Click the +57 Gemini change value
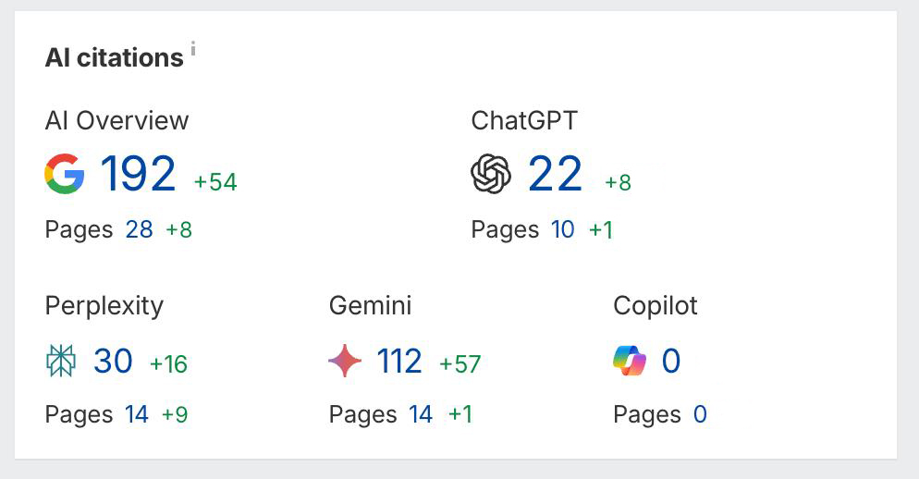Screen dimensions: 919x479 click(x=460, y=364)
